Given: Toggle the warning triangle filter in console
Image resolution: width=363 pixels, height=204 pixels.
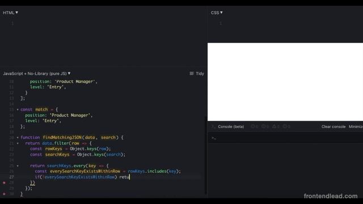Looking at the screenshot, I should 276,126.
